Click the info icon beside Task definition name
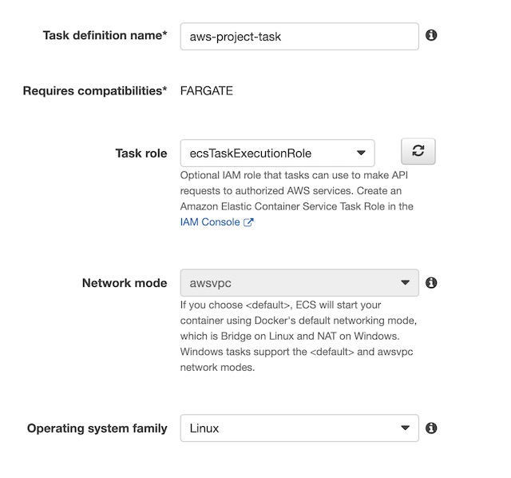The image size is (511, 478). click(431, 35)
